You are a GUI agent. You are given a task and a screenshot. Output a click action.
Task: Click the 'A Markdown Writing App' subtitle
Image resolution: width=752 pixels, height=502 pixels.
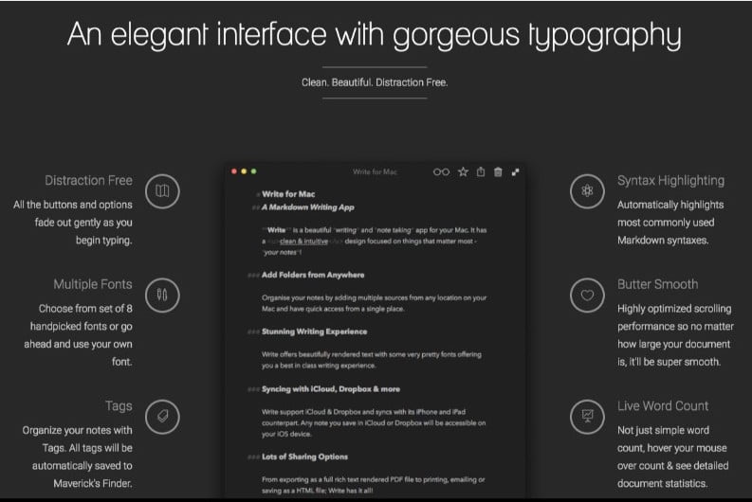point(308,207)
